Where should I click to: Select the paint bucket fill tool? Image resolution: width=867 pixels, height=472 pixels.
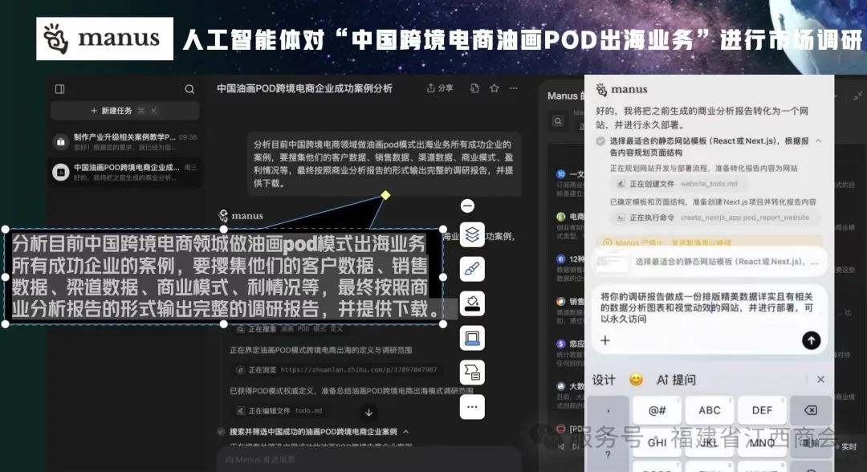pos(472,303)
